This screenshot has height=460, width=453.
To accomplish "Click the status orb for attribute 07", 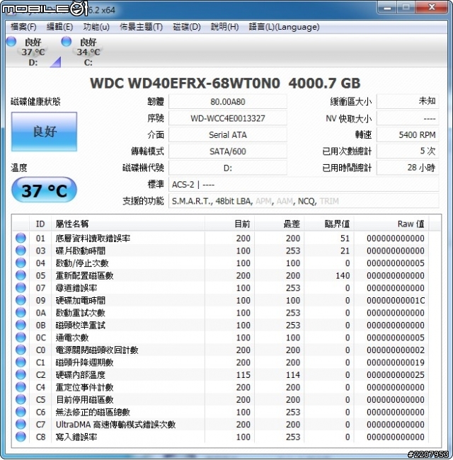I will pyautogui.click(x=21, y=287).
